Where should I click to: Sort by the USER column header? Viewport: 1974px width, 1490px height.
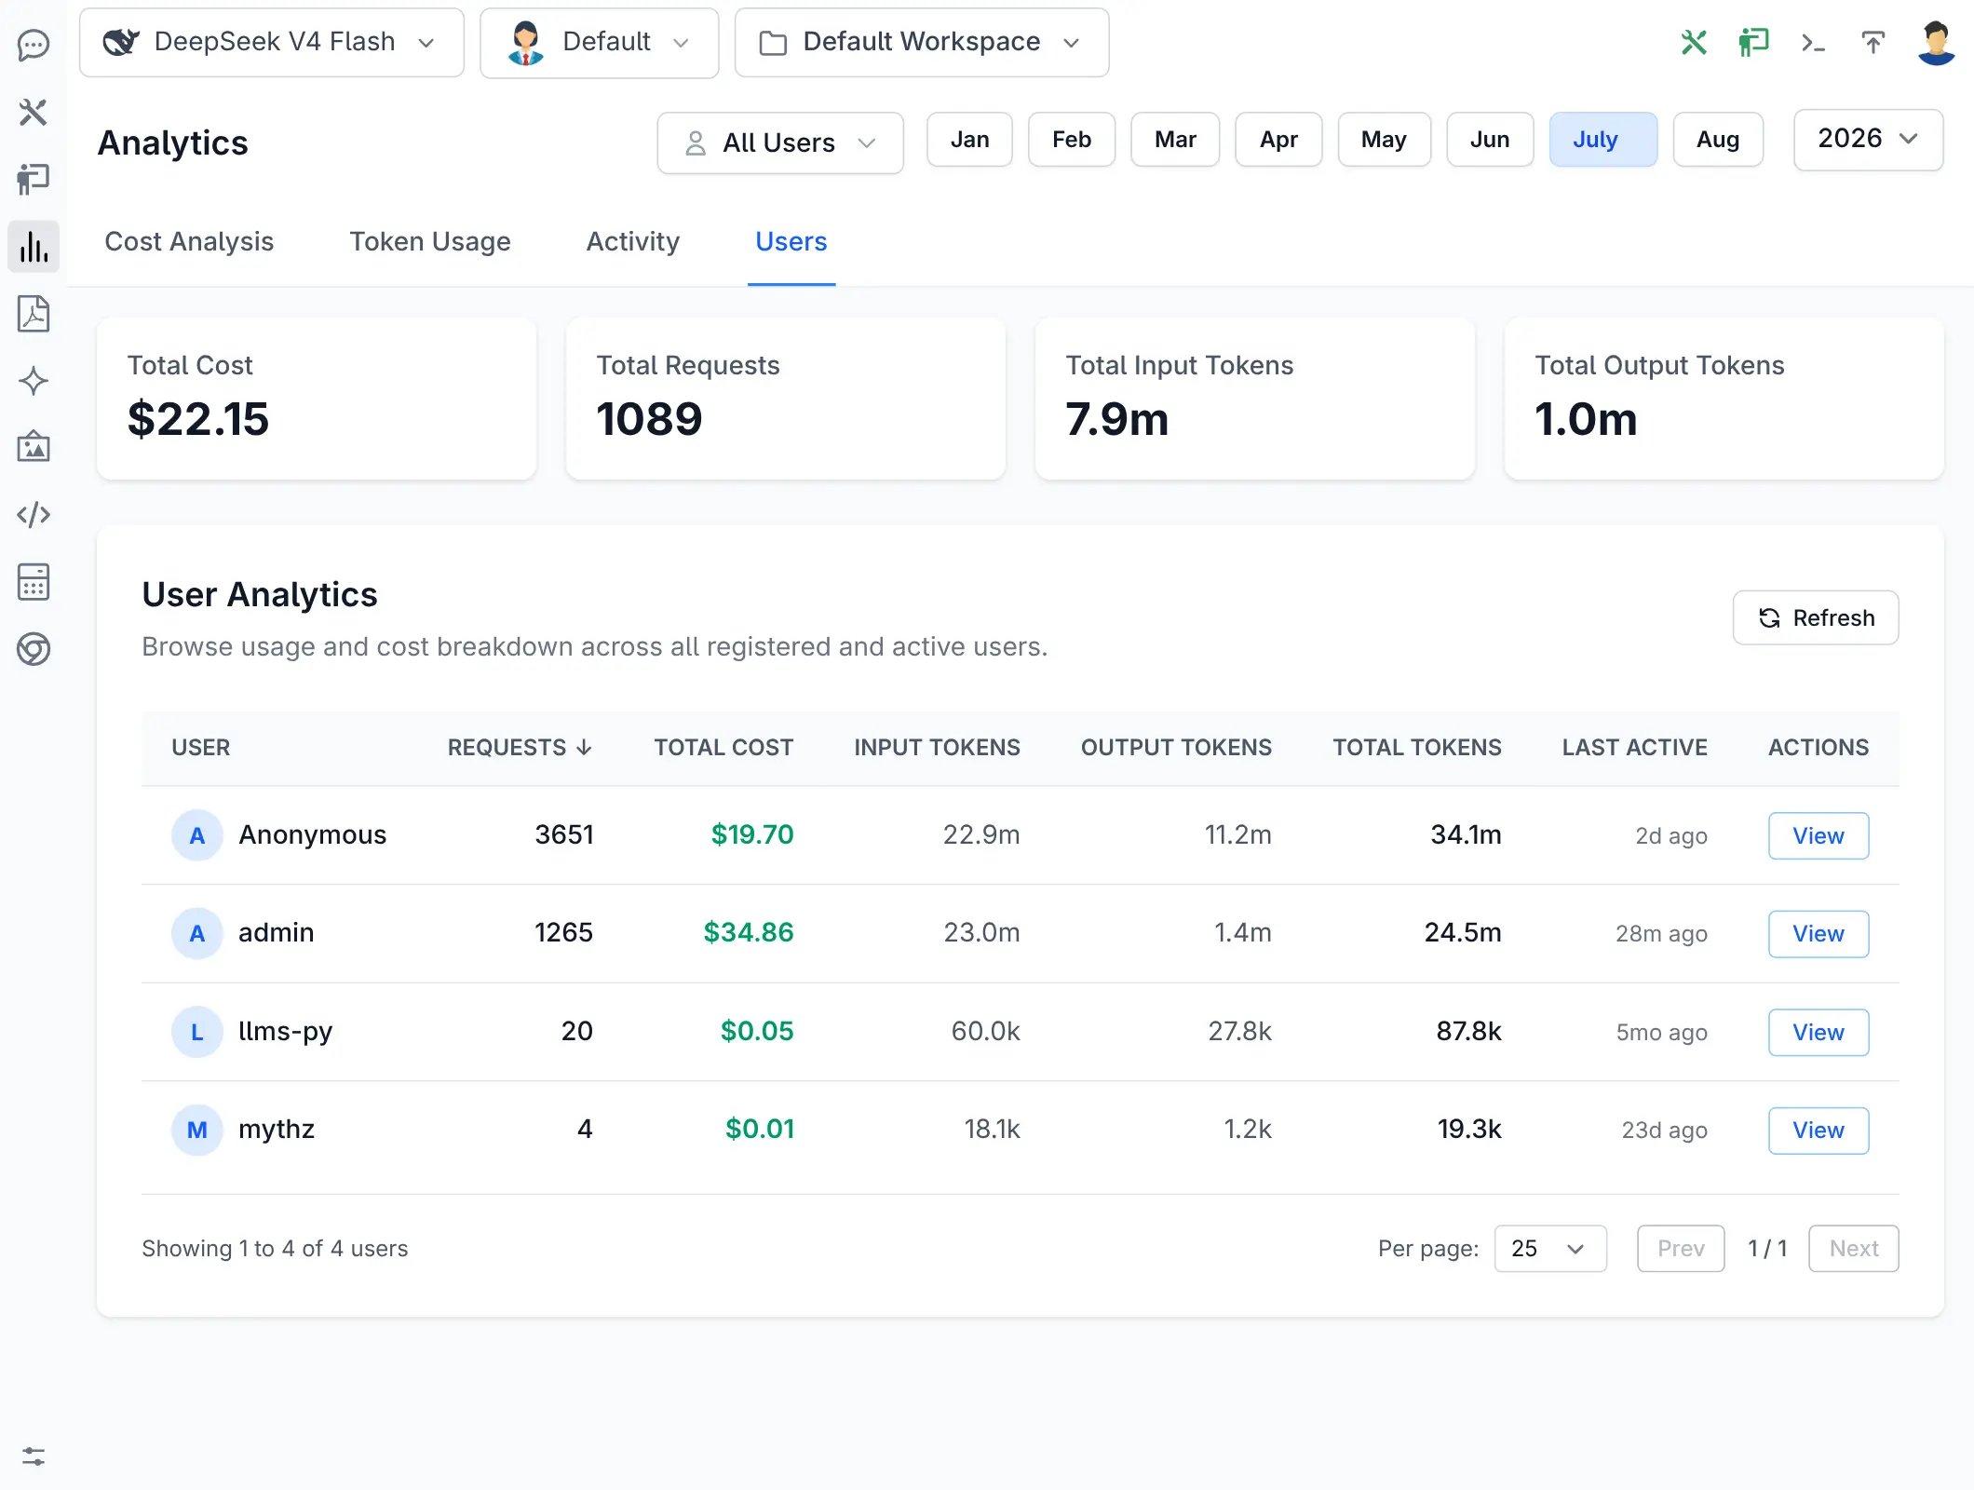click(x=200, y=748)
